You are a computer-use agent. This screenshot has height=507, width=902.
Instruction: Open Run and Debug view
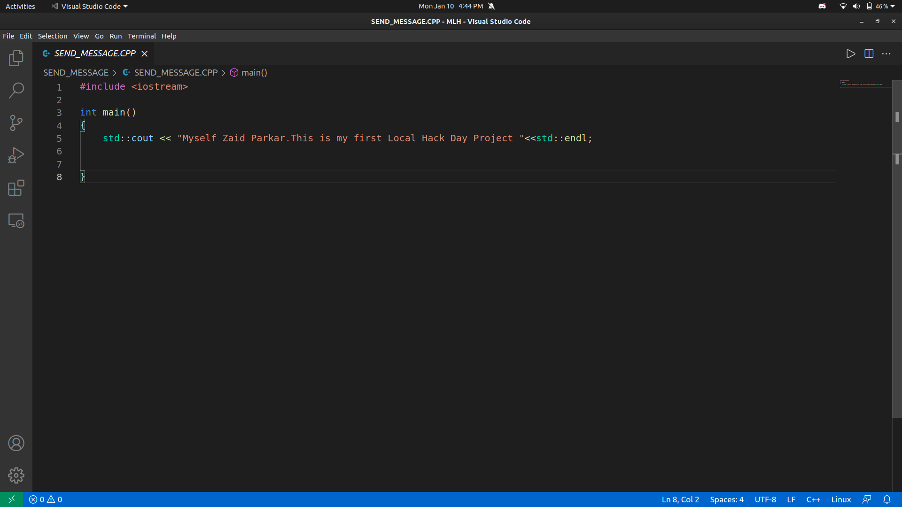tap(16, 155)
